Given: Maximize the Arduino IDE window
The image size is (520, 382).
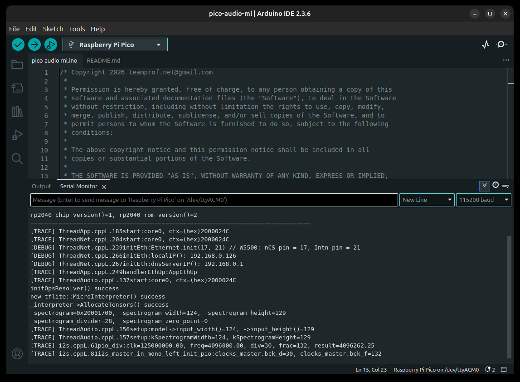Looking at the screenshot, I should point(490,14).
